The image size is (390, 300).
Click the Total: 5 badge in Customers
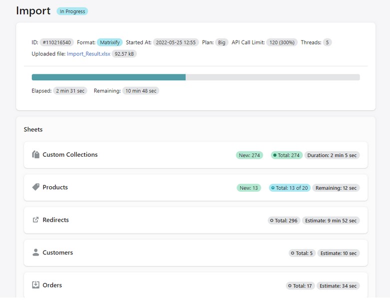pos(302,253)
